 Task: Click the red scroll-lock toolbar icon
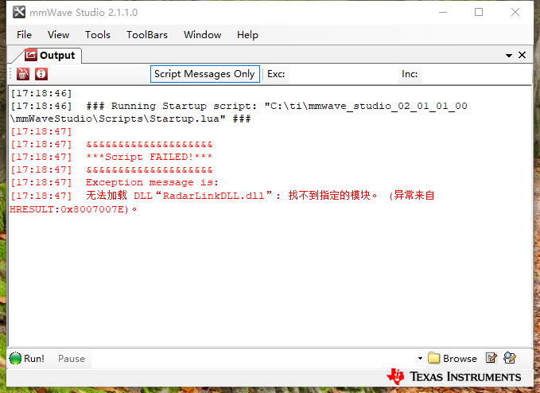coord(41,74)
